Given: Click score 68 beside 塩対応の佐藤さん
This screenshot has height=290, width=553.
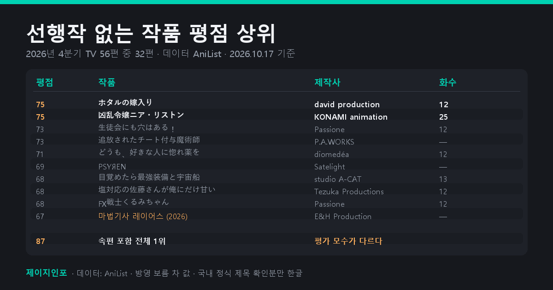Looking at the screenshot, I should click(x=40, y=191).
